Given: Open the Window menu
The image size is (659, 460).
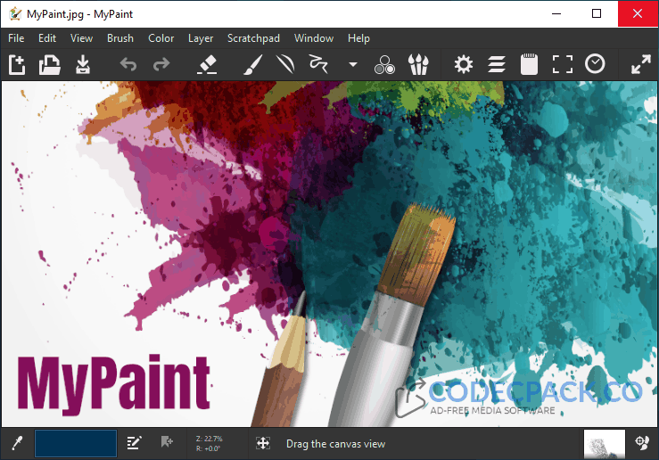Looking at the screenshot, I should pos(314,38).
